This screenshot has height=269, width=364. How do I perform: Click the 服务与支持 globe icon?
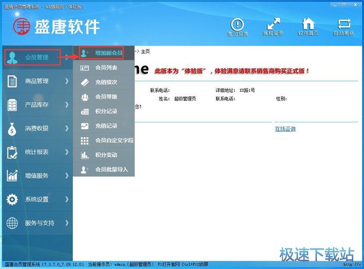coord(12,223)
